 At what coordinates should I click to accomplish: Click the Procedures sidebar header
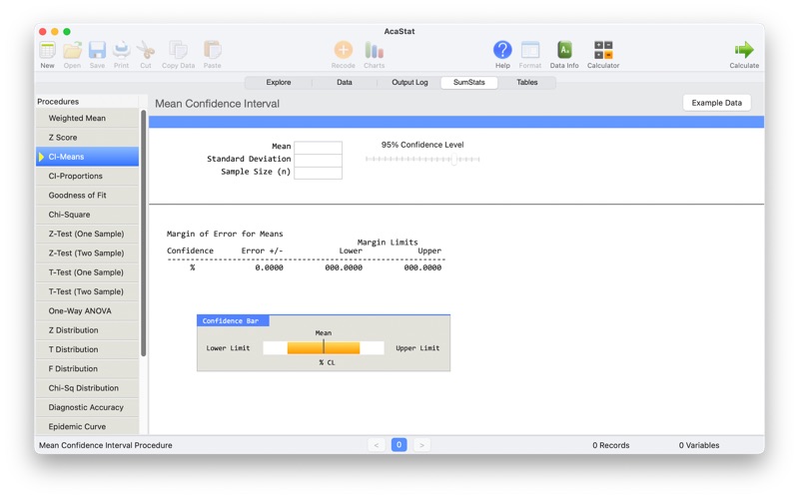click(58, 102)
